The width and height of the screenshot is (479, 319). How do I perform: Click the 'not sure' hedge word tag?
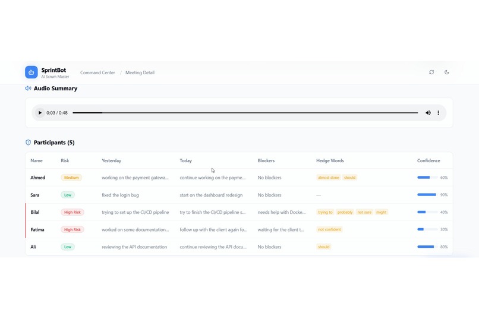364,212
